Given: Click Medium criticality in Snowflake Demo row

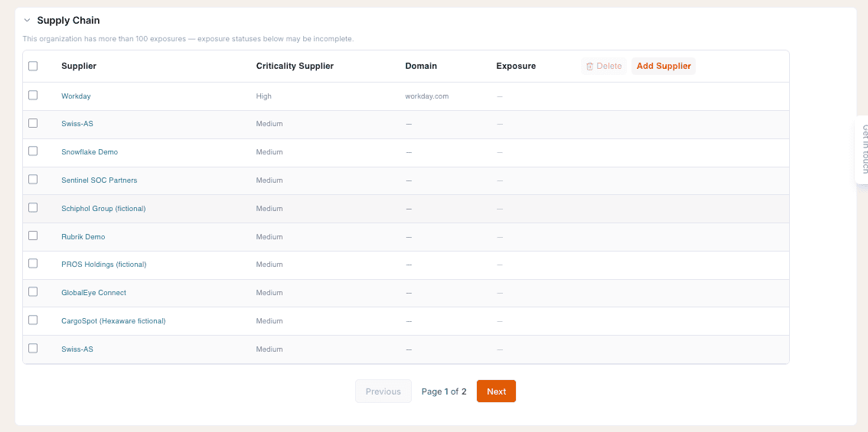Looking at the screenshot, I should coord(269,152).
